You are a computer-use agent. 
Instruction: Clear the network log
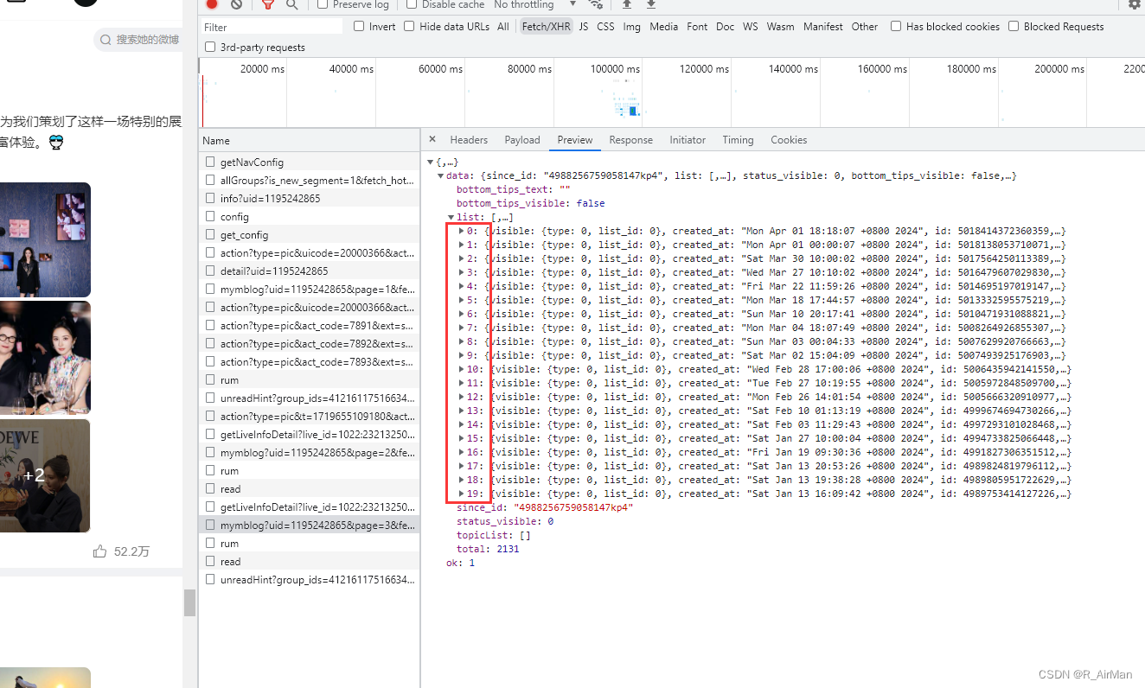236,4
